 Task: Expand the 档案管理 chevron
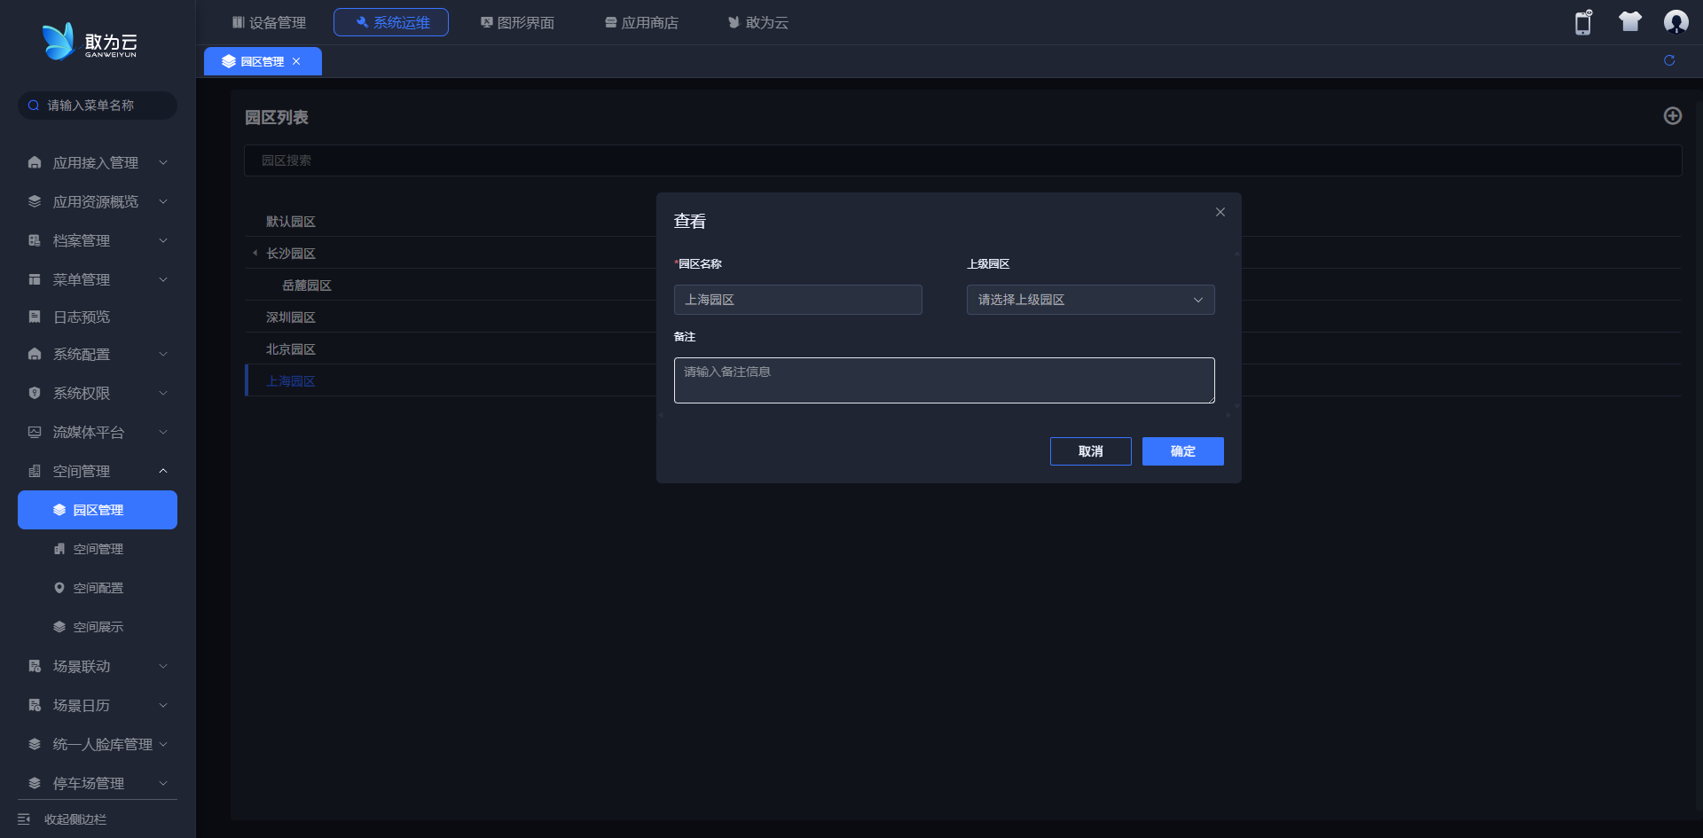click(x=163, y=240)
